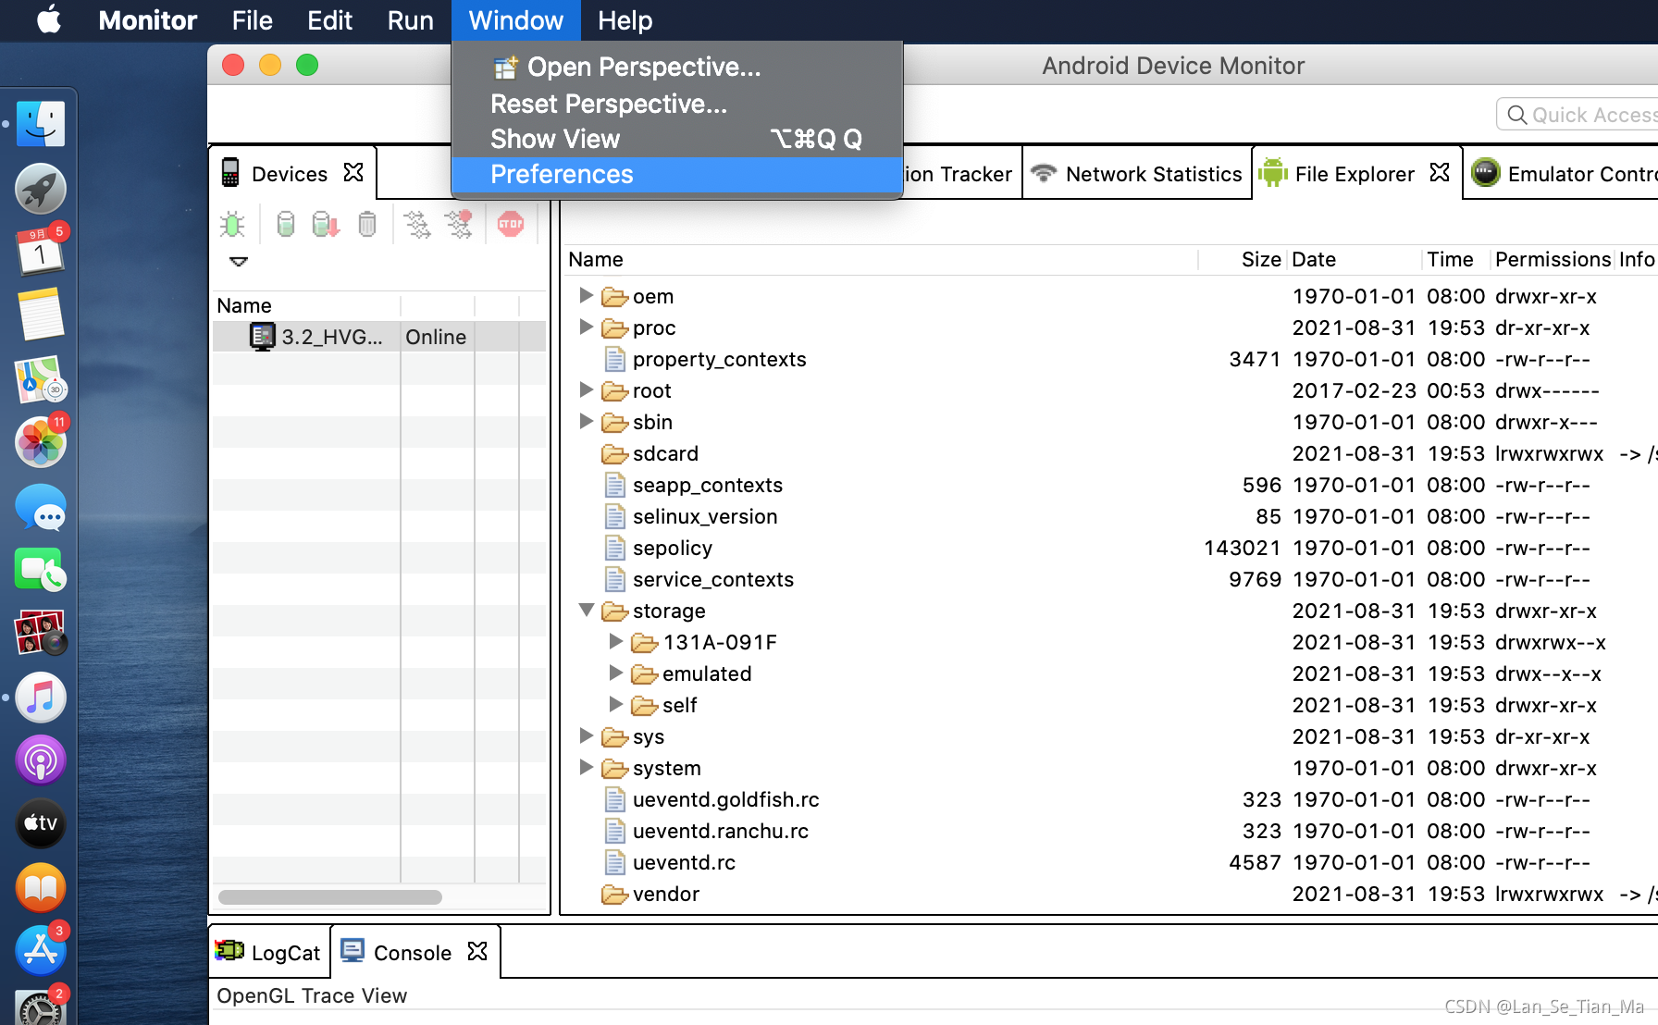Open the Monitor application menu
1658x1025 pixels.
click(148, 20)
